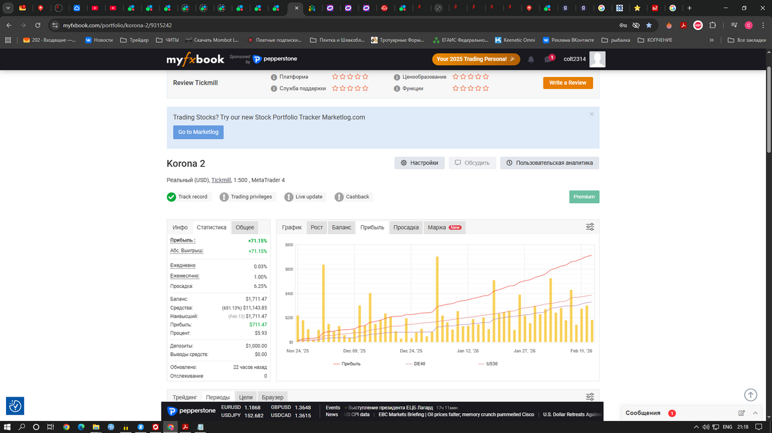This screenshot has width=772, height=433.
Task: Open the Настройки button
Action: click(x=420, y=162)
